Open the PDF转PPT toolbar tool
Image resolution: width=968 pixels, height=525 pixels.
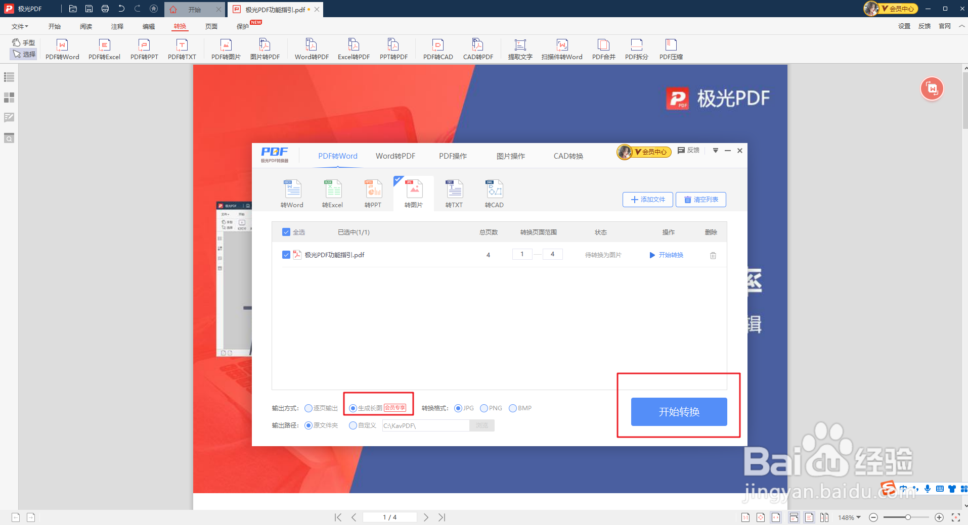(x=144, y=50)
